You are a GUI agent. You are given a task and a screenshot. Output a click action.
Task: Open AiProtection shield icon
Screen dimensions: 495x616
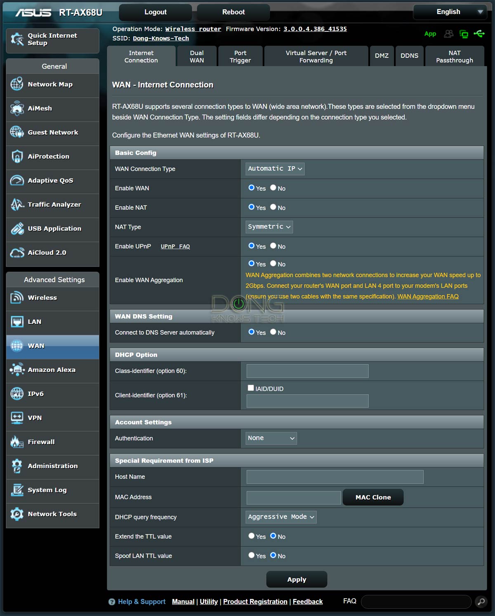(x=17, y=157)
